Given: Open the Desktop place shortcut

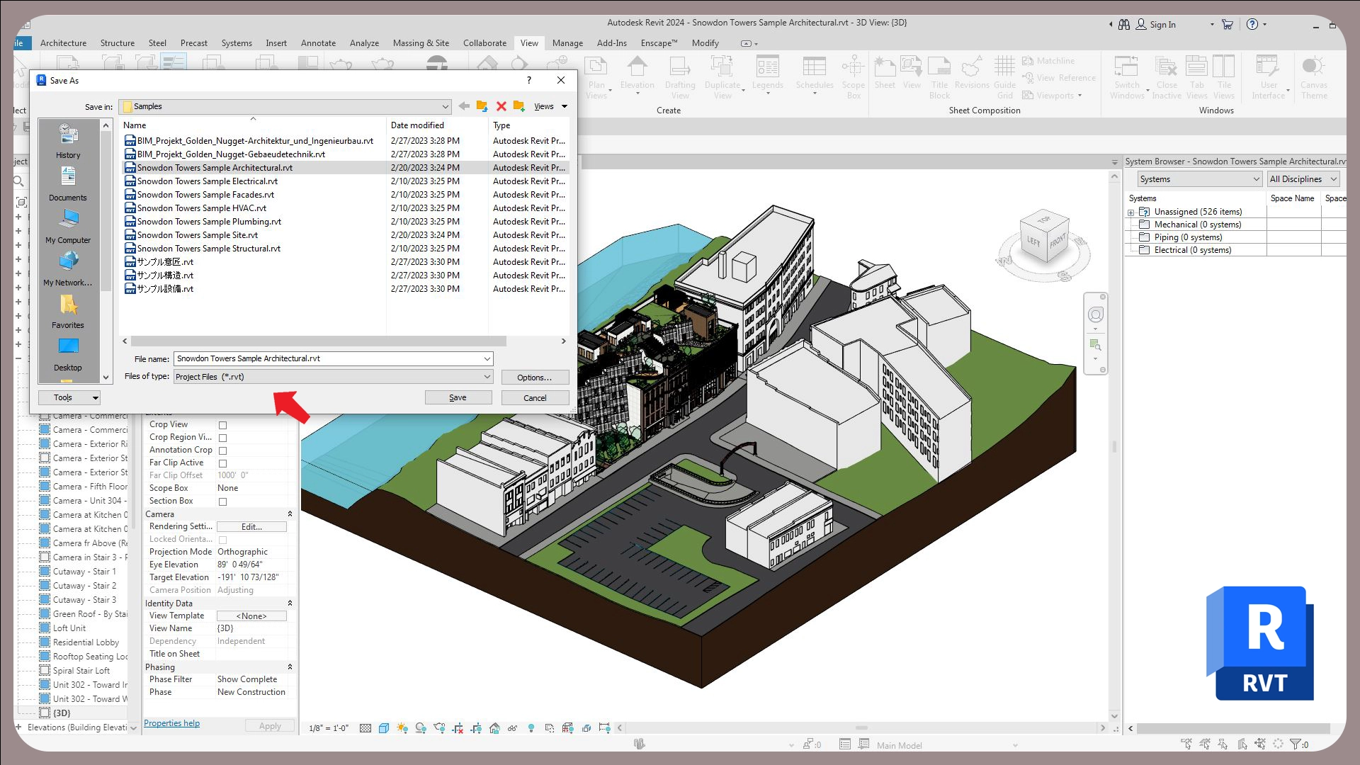Looking at the screenshot, I should pos(68,353).
